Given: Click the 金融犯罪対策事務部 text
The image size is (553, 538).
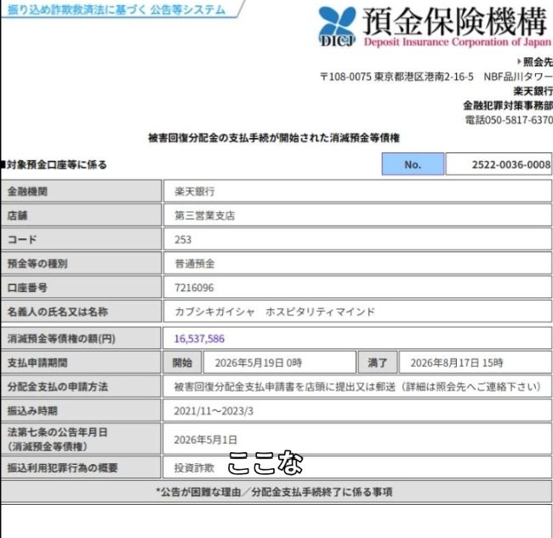Looking at the screenshot, I should [508, 105].
